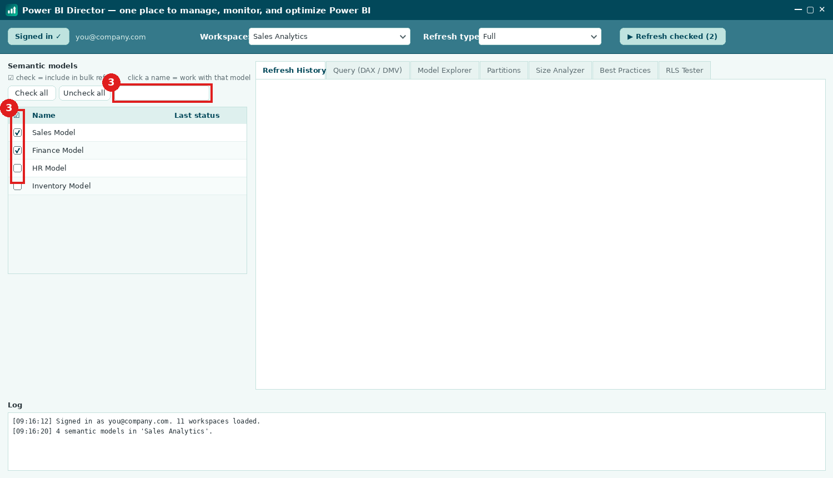The image size is (833, 478).
Task: Click the Last status column header
Action: 197,116
